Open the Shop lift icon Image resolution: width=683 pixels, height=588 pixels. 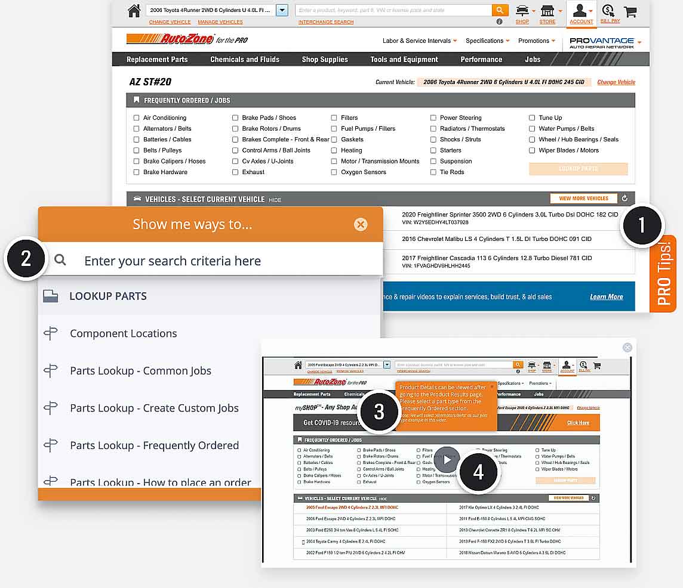(522, 11)
